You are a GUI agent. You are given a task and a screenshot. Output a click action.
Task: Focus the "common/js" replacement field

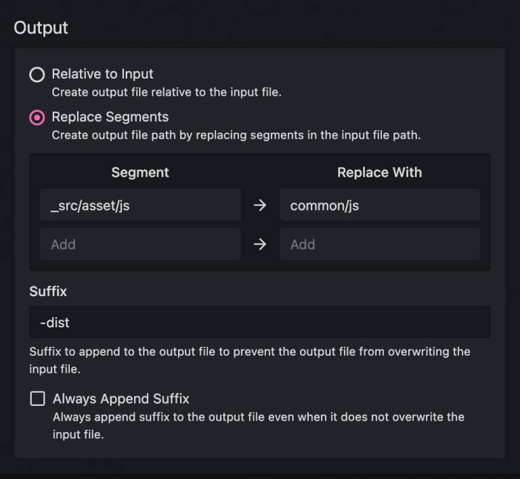pos(379,205)
